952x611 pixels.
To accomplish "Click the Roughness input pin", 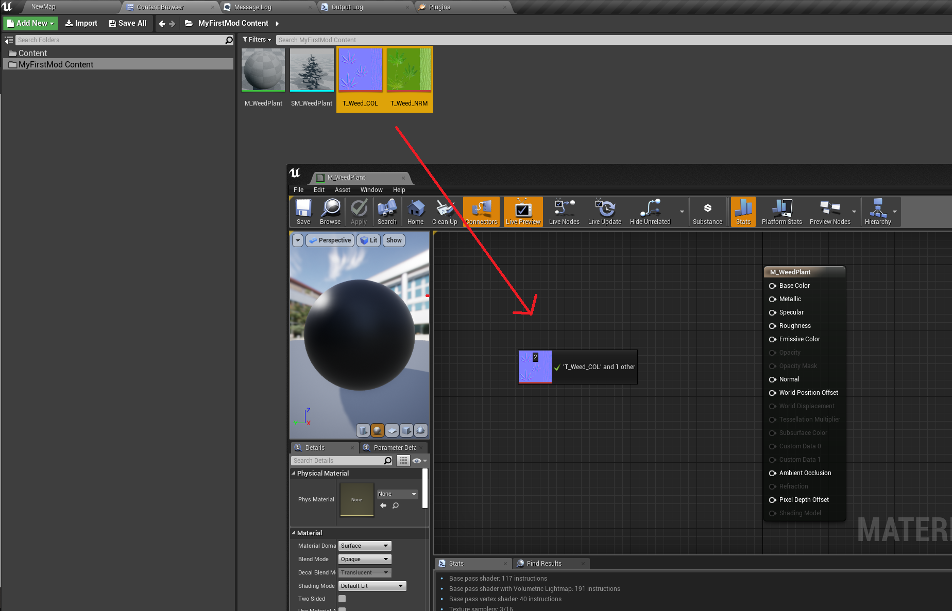I will pyautogui.click(x=772, y=326).
